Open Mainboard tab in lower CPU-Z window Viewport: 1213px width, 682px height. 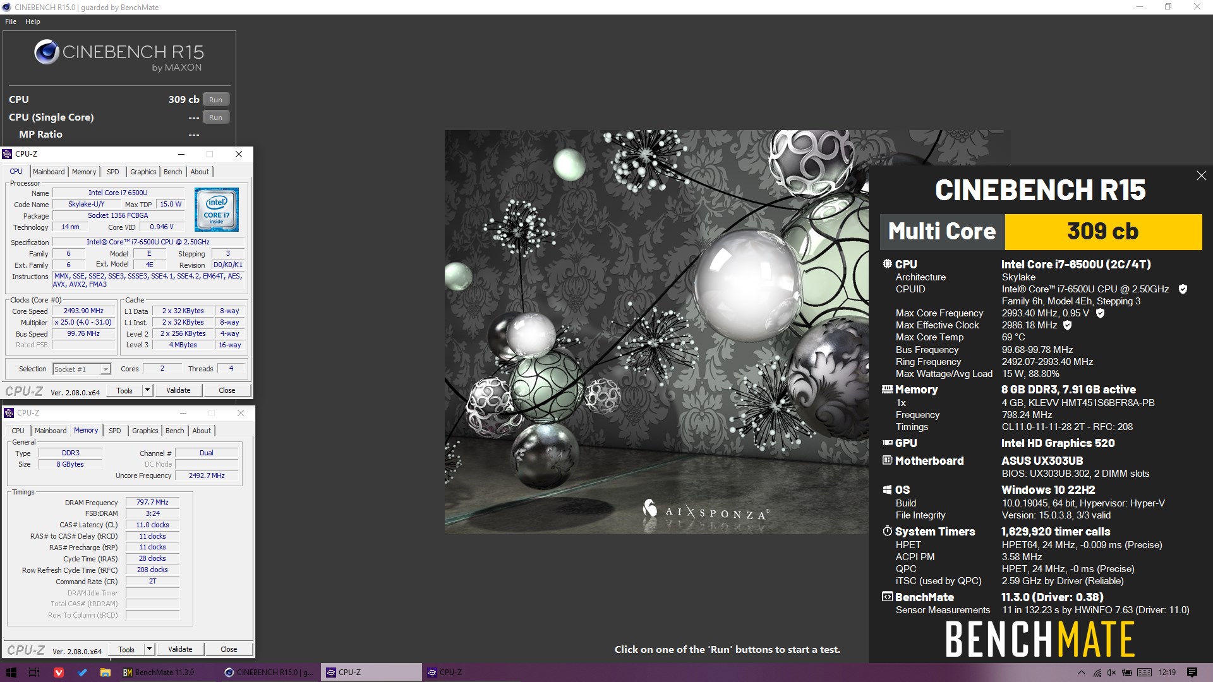click(x=51, y=431)
